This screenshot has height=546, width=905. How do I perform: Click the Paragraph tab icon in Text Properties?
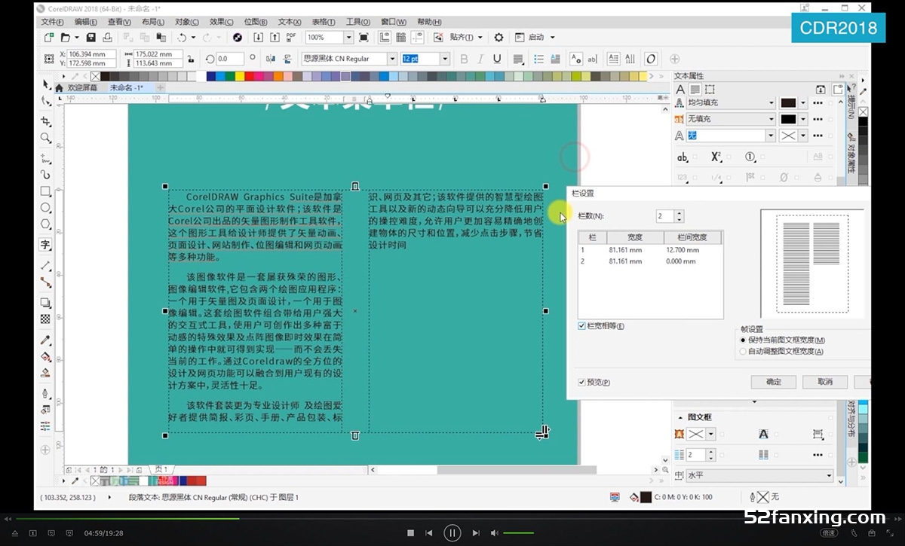pyautogui.click(x=695, y=89)
